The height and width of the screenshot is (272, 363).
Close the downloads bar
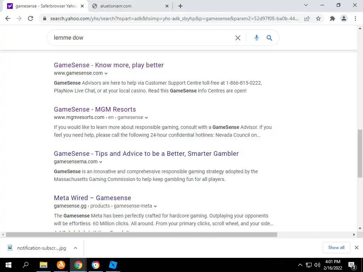tap(357, 248)
